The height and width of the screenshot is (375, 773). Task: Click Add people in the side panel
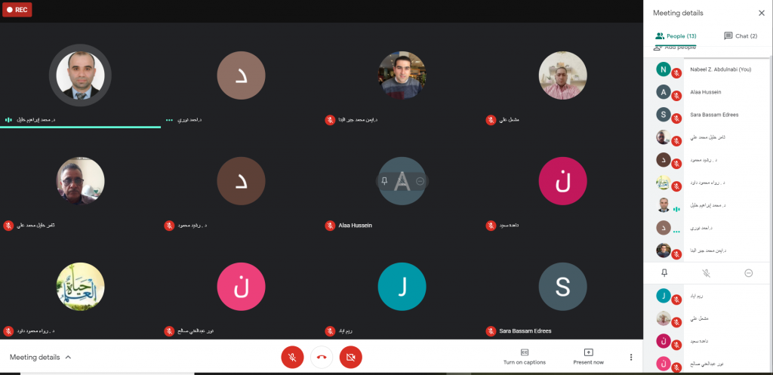pyautogui.click(x=676, y=48)
